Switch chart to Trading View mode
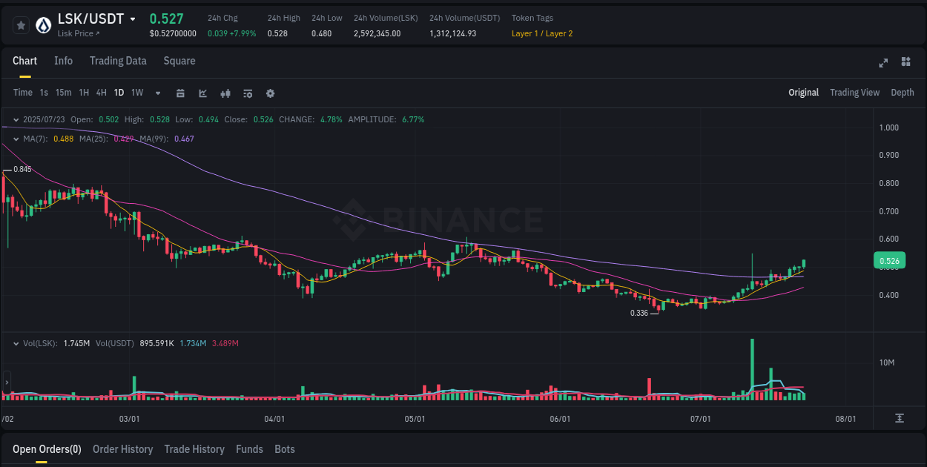 point(854,93)
